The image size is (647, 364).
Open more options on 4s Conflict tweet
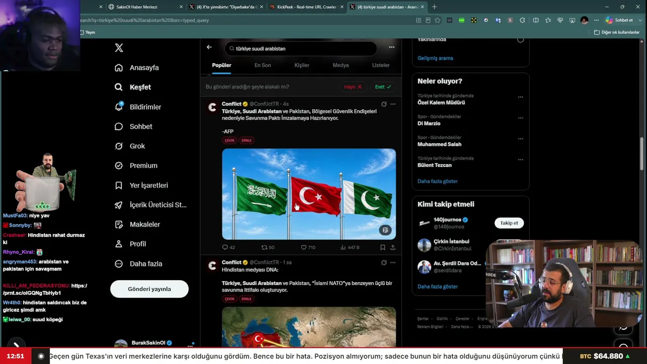tap(393, 104)
